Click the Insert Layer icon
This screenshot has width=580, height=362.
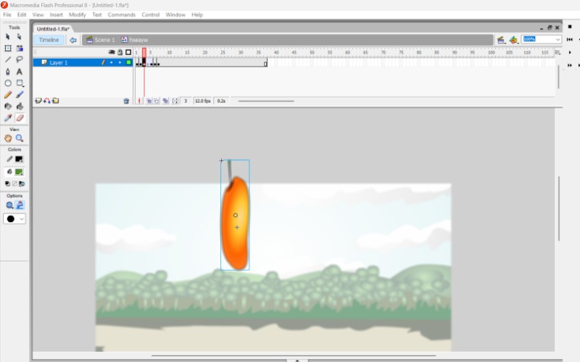pyautogui.click(x=38, y=101)
